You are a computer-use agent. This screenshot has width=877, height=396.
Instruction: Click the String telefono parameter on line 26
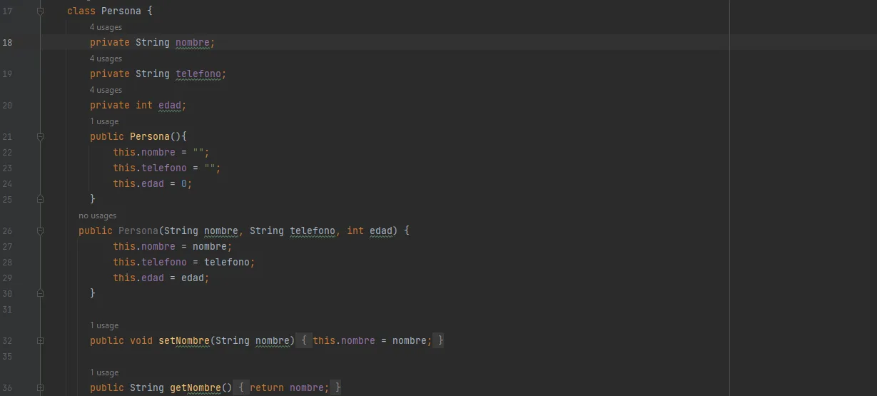click(293, 231)
